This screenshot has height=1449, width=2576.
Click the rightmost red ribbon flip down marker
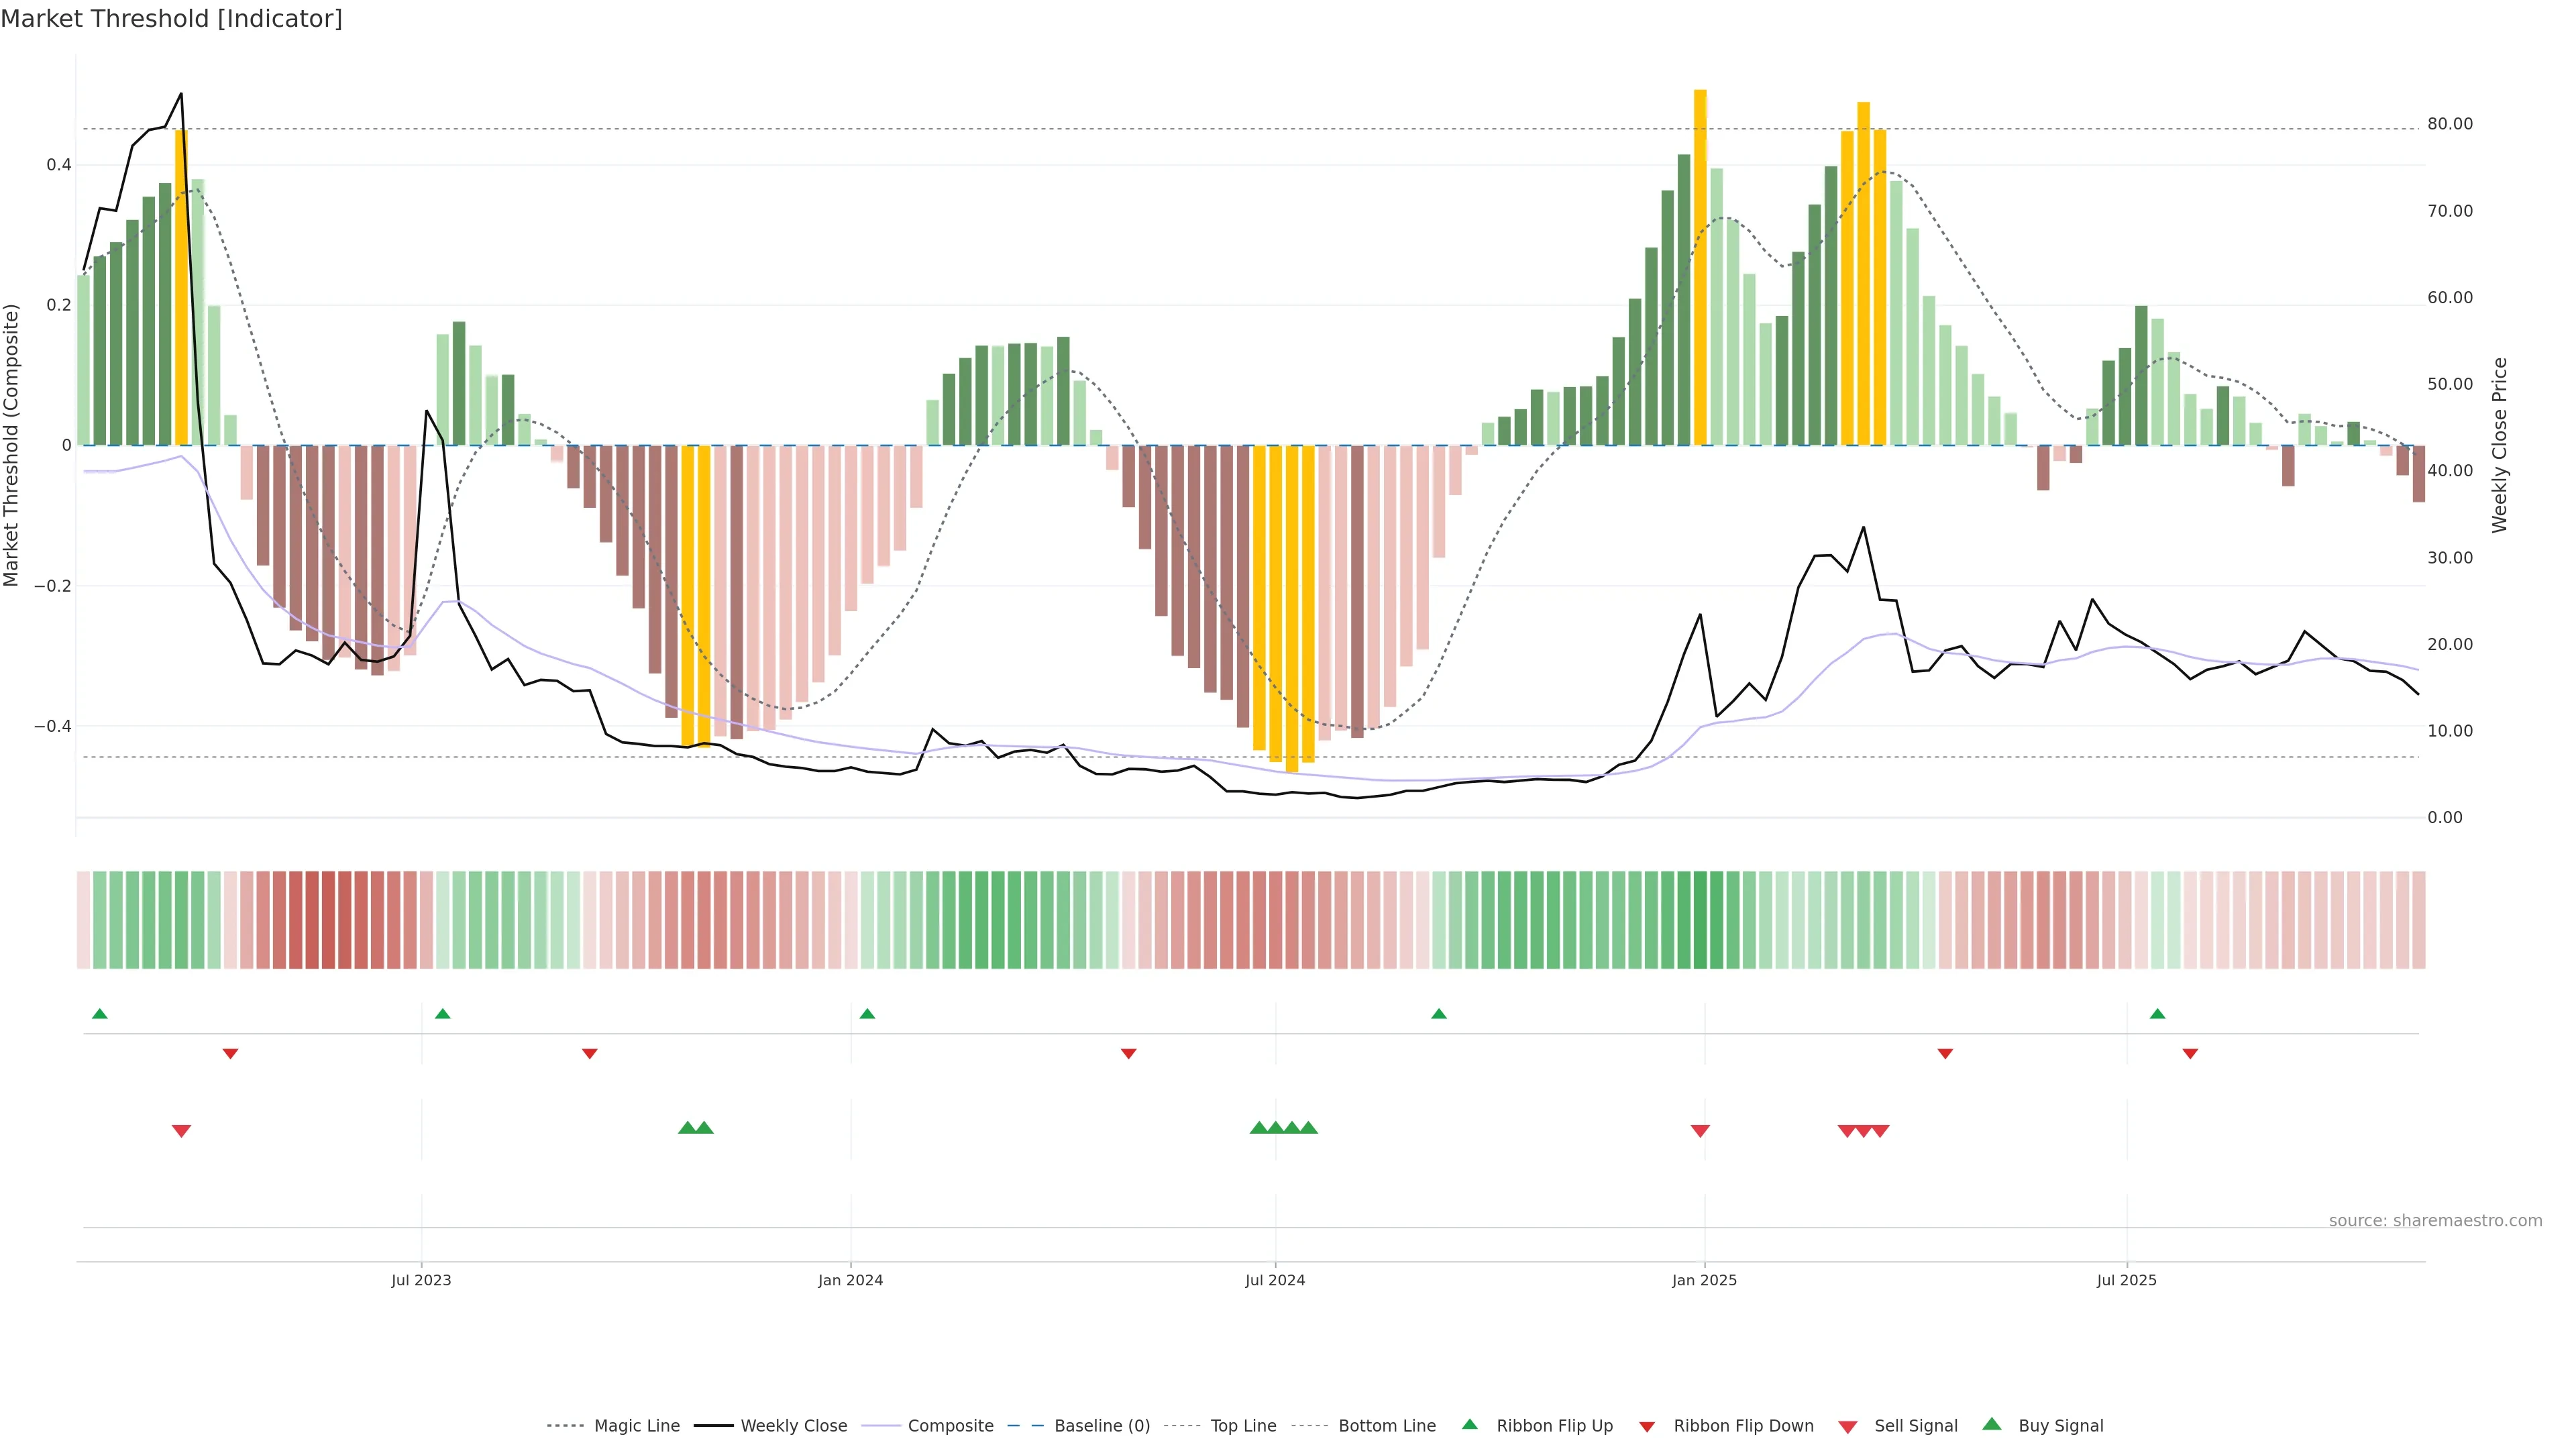[x=2190, y=1054]
